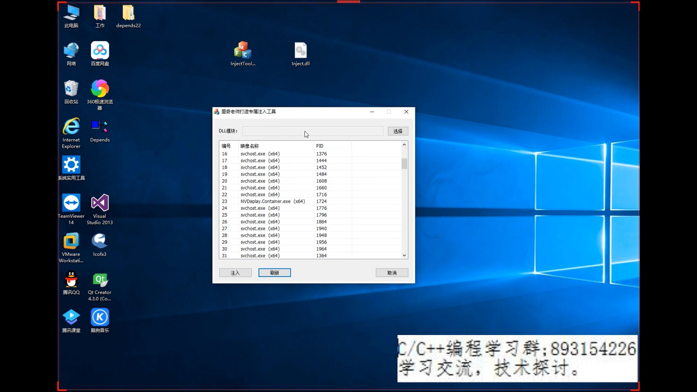Click the 选择 button to browse DLL
Image resolution: width=697 pixels, height=392 pixels.
tap(398, 131)
